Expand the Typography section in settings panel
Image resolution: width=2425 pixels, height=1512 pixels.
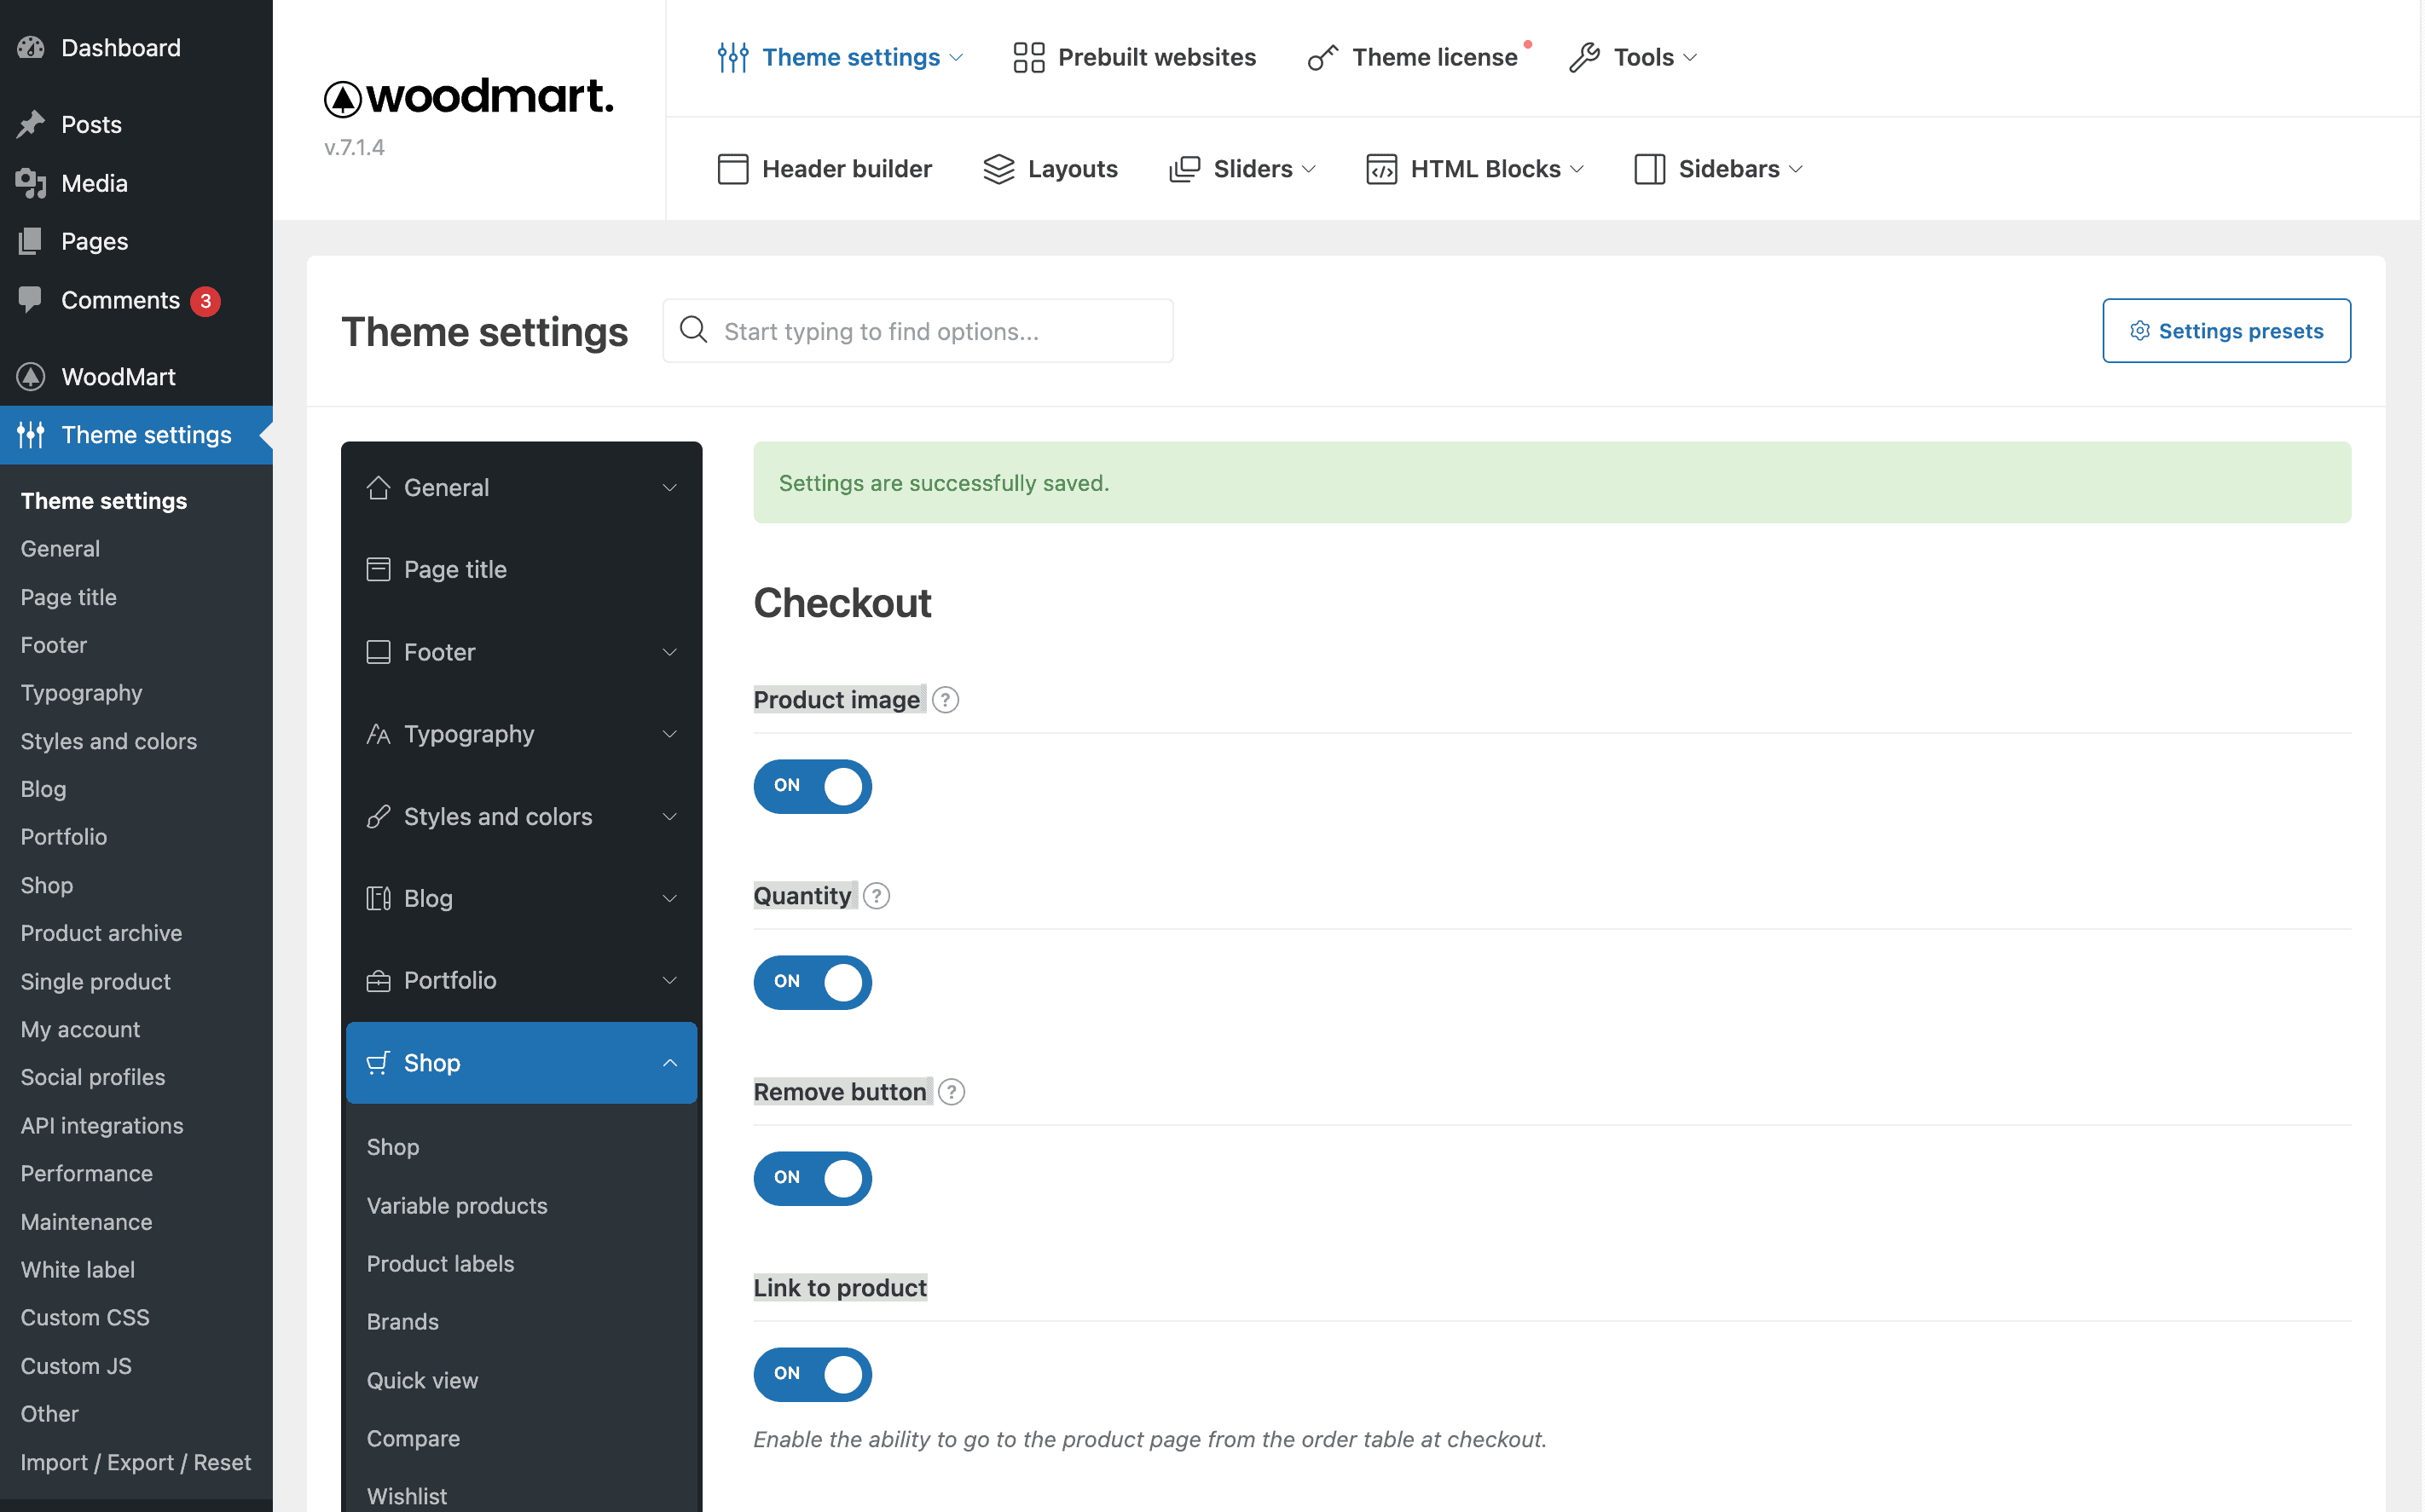[x=521, y=733]
